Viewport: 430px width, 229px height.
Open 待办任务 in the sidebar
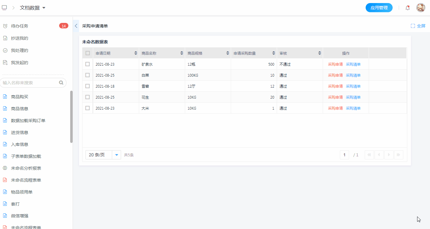pyautogui.click(x=20, y=26)
